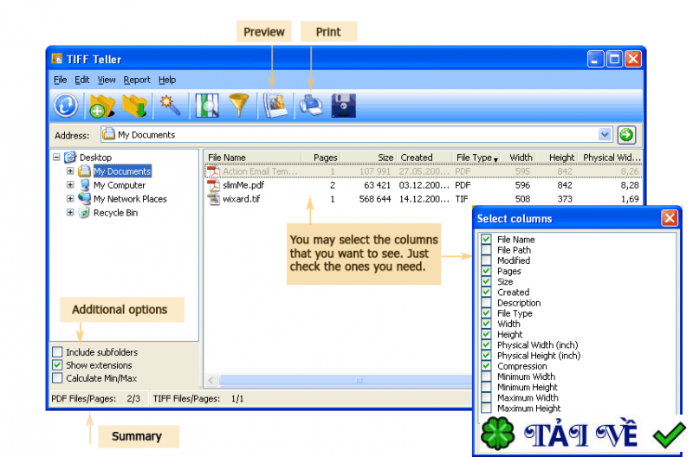693x457 pixels.
Task: Select My Documents in folder tree
Action: click(x=122, y=171)
